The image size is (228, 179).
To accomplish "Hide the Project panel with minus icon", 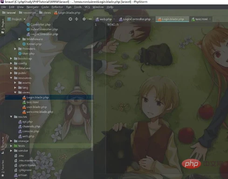I will click(90, 19).
